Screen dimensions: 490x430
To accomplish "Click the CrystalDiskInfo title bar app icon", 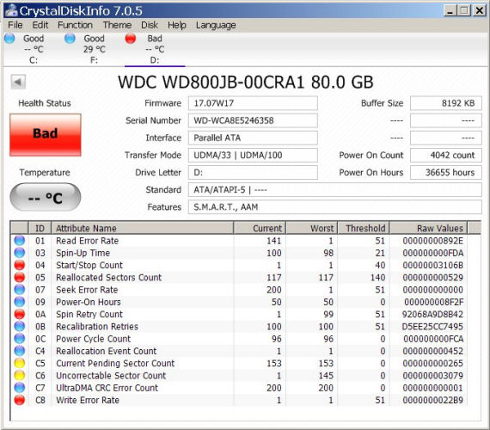I will click(11, 10).
